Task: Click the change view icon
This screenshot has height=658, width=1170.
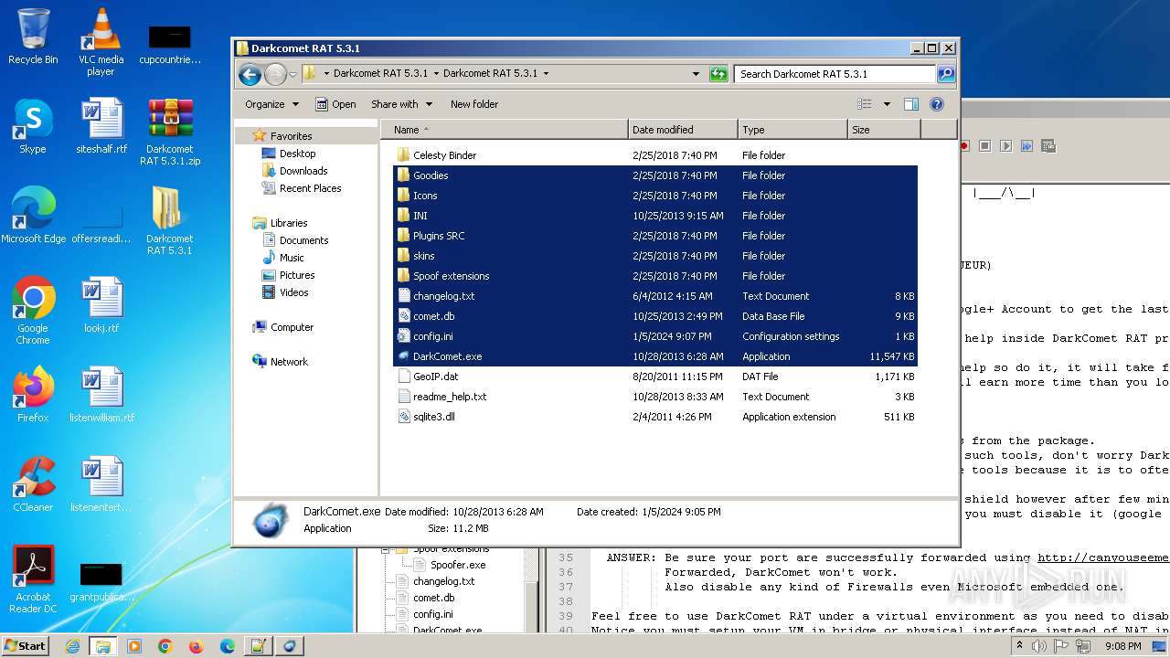Action: pyautogui.click(x=864, y=104)
